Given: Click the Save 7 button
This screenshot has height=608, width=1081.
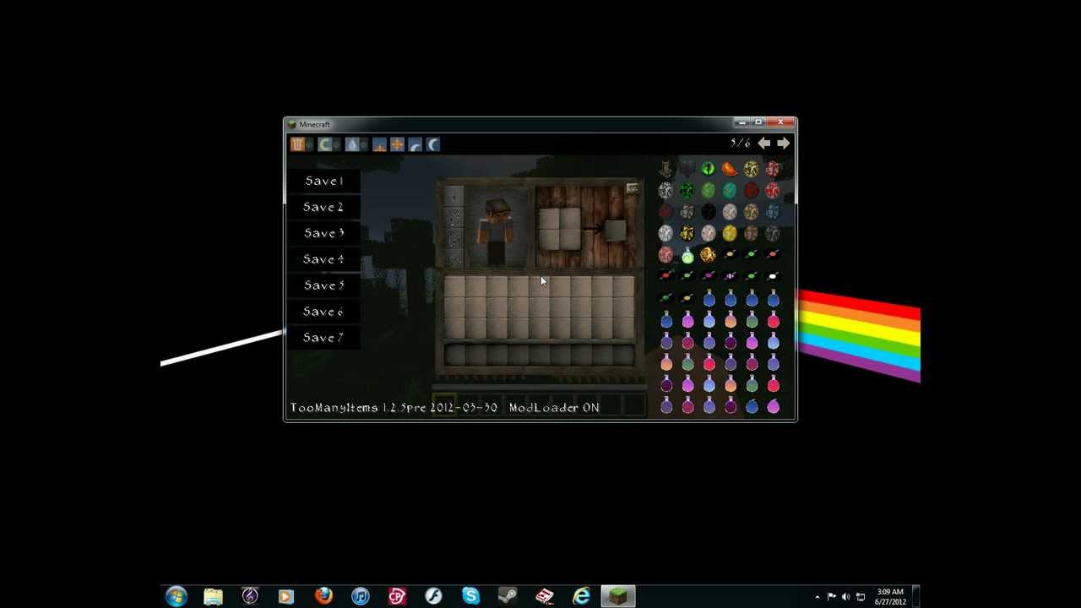Looking at the screenshot, I should (324, 338).
